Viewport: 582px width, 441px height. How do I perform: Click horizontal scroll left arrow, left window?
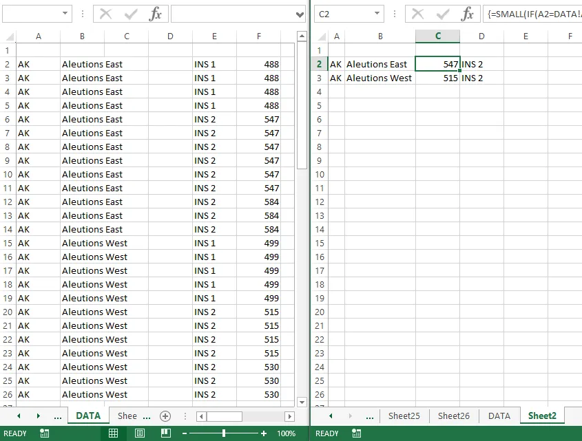[201, 416]
